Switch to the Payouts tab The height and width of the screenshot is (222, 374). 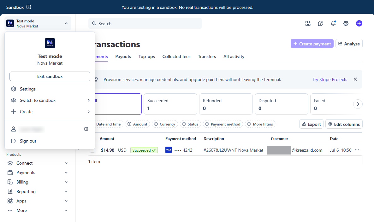click(x=123, y=56)
